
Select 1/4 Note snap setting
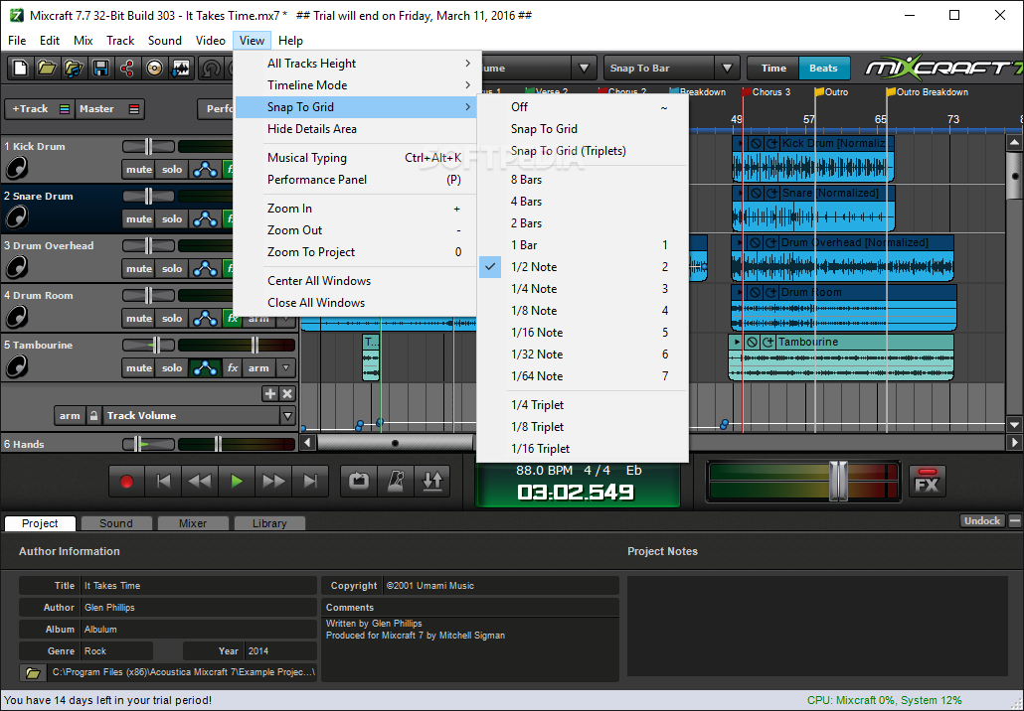click(x=583, y=289)
